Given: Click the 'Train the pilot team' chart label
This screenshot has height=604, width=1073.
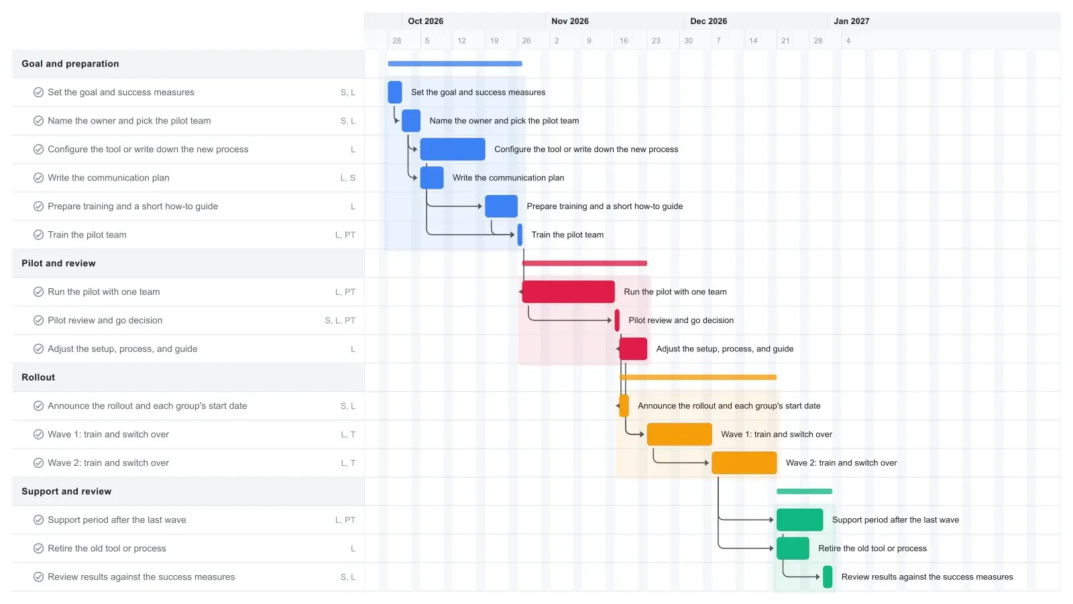Looking at the screenshot, I should click(x=567, y=235).
